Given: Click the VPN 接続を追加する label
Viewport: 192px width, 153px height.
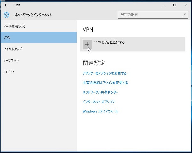Looking at the screenshot, I should click(109, 42).
